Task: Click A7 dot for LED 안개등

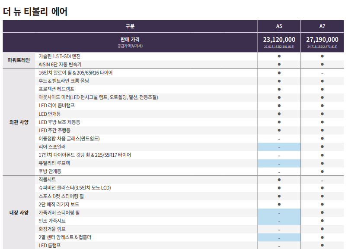Action: [322, 114]
